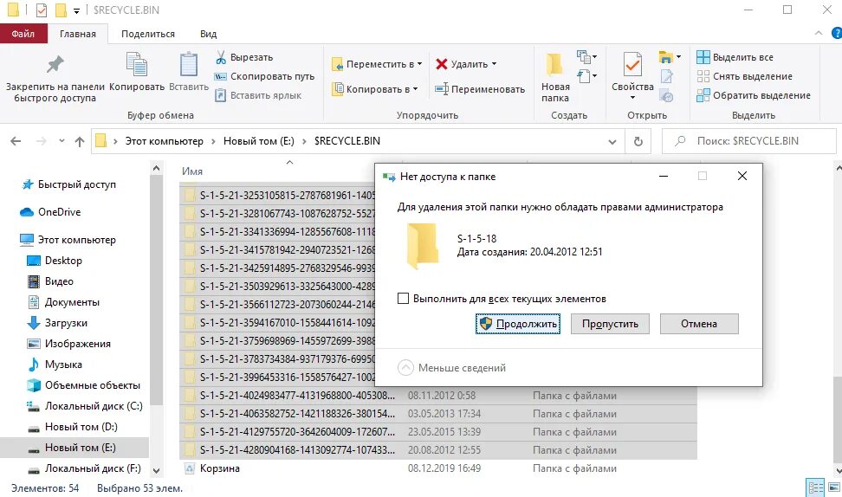Open Изображения in the navigation pane

tap(68, 344)
